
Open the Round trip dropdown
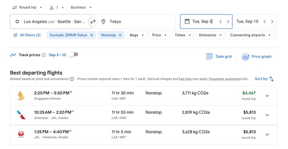27,8
